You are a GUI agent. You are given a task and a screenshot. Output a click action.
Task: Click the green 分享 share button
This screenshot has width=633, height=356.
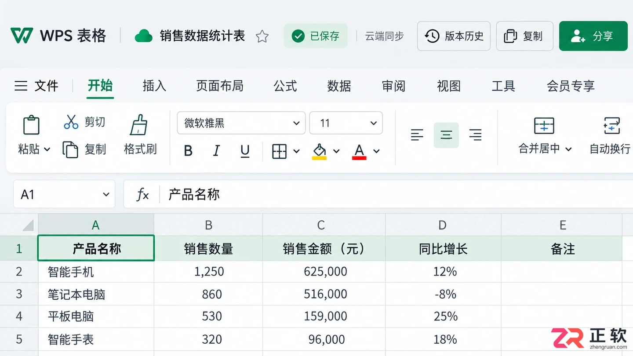[593, 36]
